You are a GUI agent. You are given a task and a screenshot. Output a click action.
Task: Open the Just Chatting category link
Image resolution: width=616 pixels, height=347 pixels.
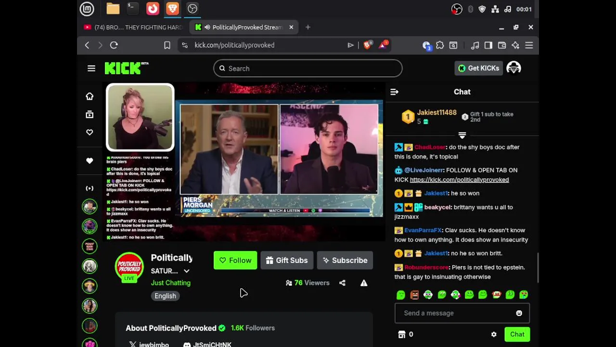(x=171, y=283)
